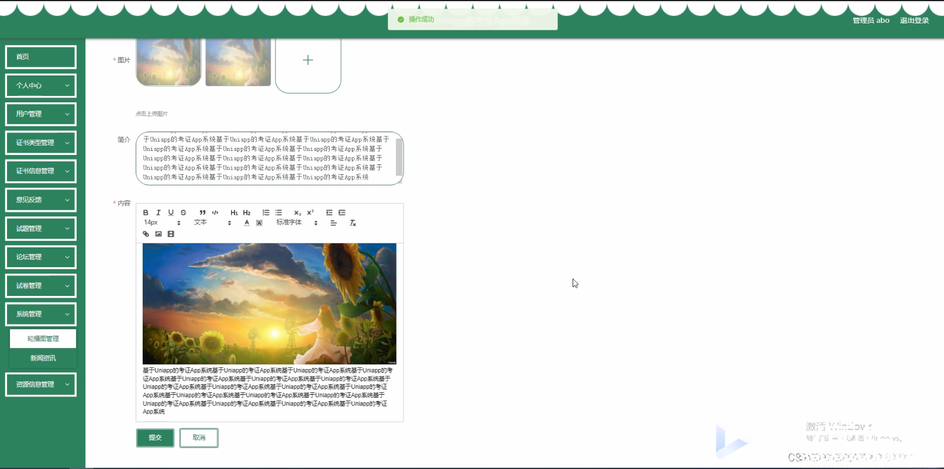
Task: Submit the form with 提交
Action: tap(155, 437)
